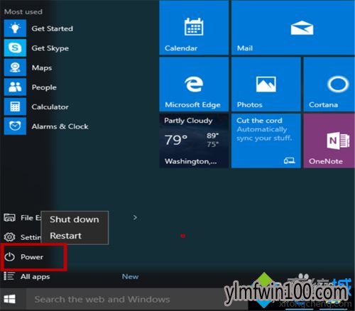
Task: Open the Calendar tile
Action: [194, 28]
